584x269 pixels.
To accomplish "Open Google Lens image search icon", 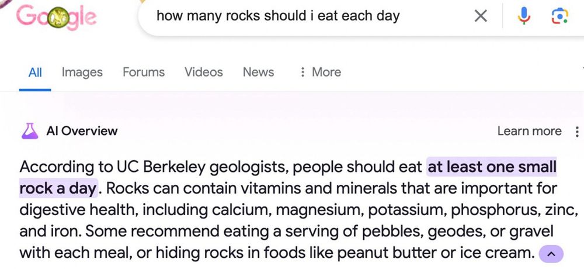I will click(559, 16).
